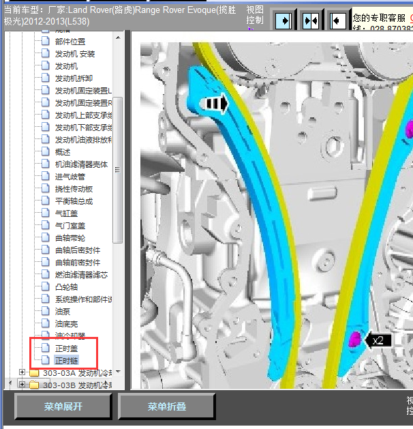Select the highlighted 正时链 entry
Image resolution: width=413 pixels, height=429 pixels.
[x=66, y=361]
